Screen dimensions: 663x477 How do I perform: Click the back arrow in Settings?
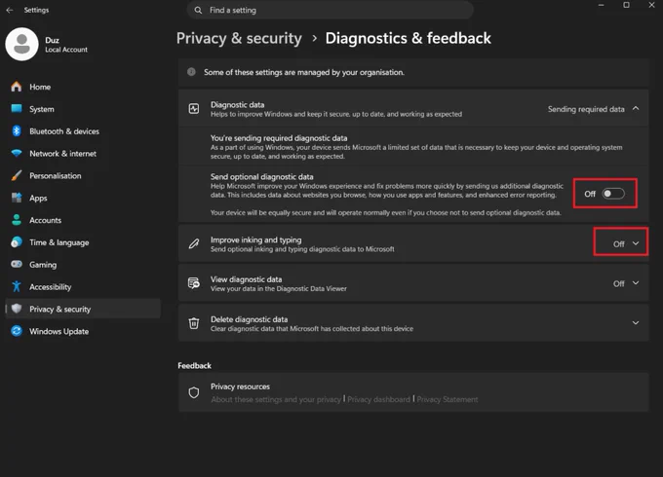[10, 10]
